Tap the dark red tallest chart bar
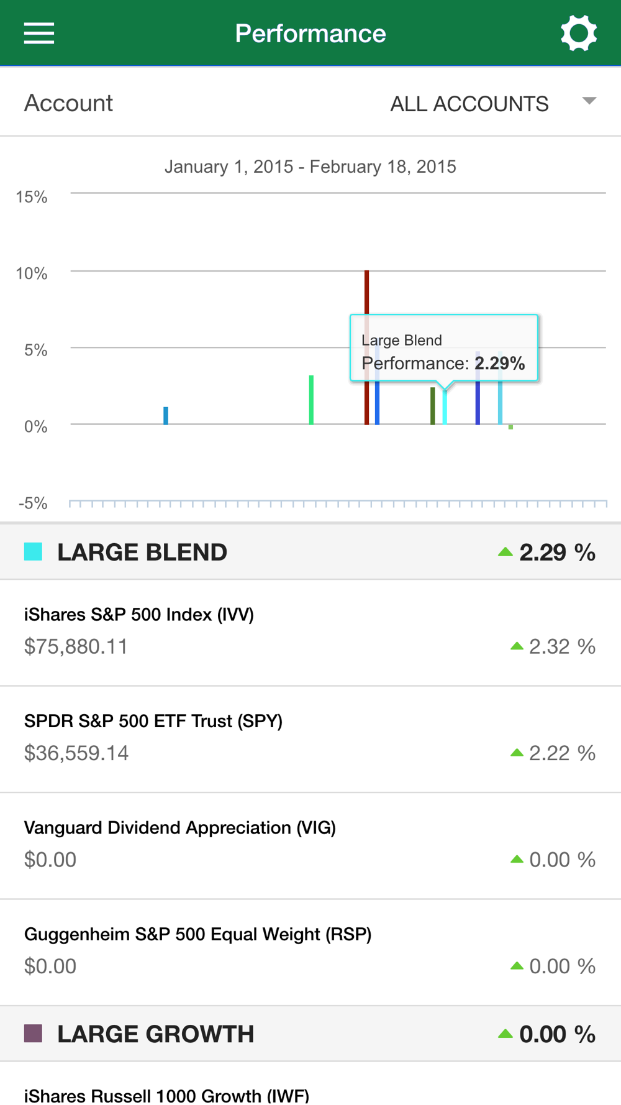Screen dimensions: 621x1105 click(367, 292)
